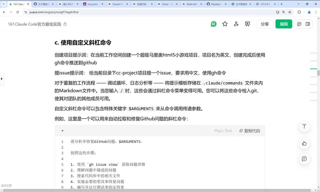Screen dimensions: 320x192
Task: Click code line 3 按照这些步骤
Action: 83,153
